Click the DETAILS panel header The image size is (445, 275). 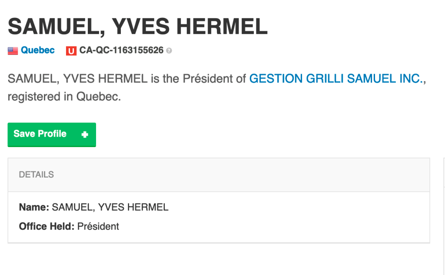click(37, 174)
